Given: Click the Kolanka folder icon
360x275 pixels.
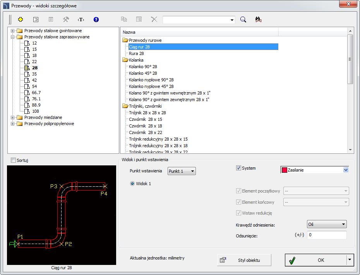Looking at the screenshot, I should pyautogui.click(x=125, y=60).
